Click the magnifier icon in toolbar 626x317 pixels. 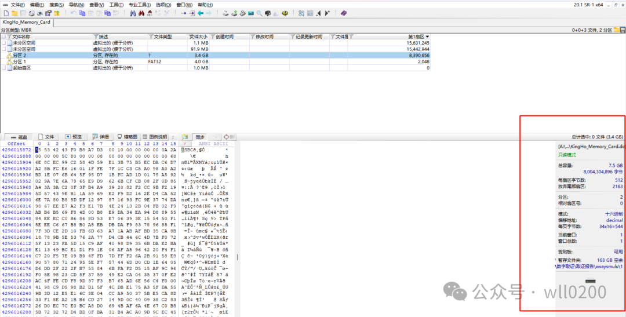tap(259, 13)
